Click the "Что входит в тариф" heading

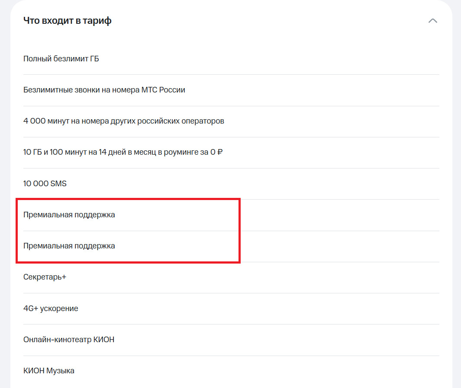(67, 21)
